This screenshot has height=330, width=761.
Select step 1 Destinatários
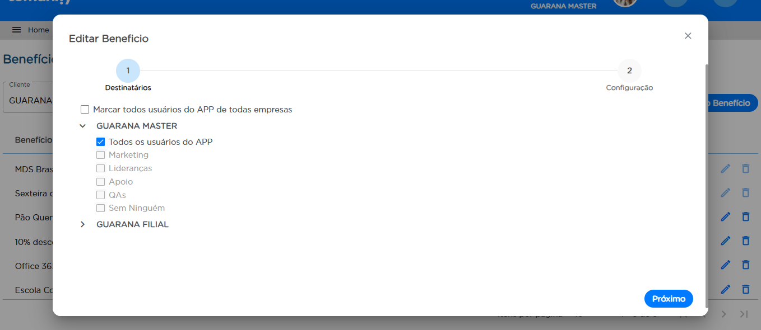(128, 71)
